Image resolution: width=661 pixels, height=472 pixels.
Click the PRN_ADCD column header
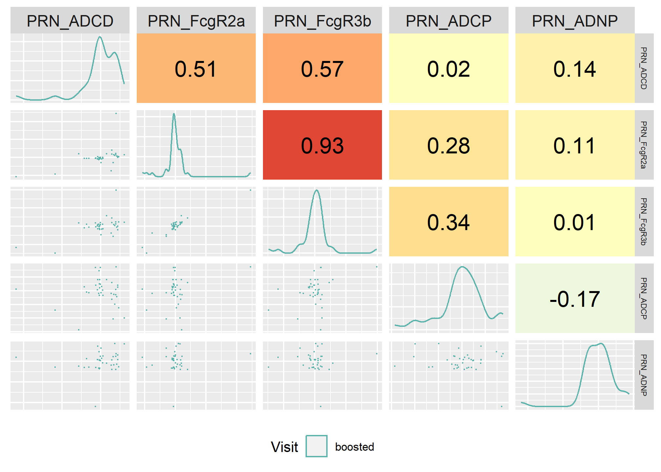(70, 20)
